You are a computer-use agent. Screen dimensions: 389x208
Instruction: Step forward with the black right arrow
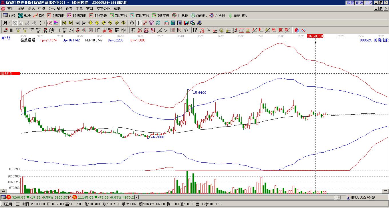coord(84,23)
